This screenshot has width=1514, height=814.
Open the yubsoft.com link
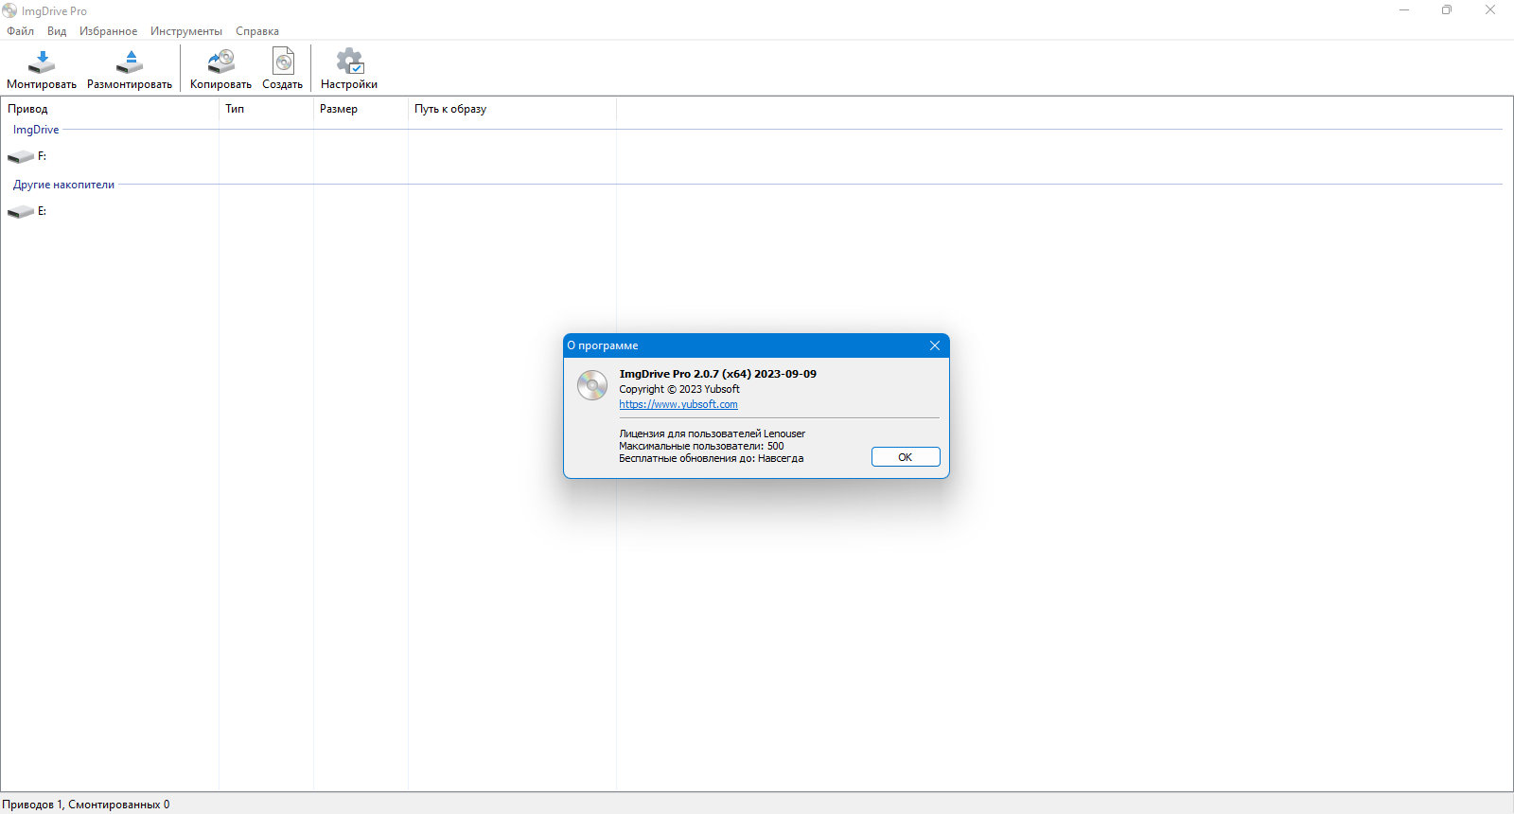click(x=678, y=404)
